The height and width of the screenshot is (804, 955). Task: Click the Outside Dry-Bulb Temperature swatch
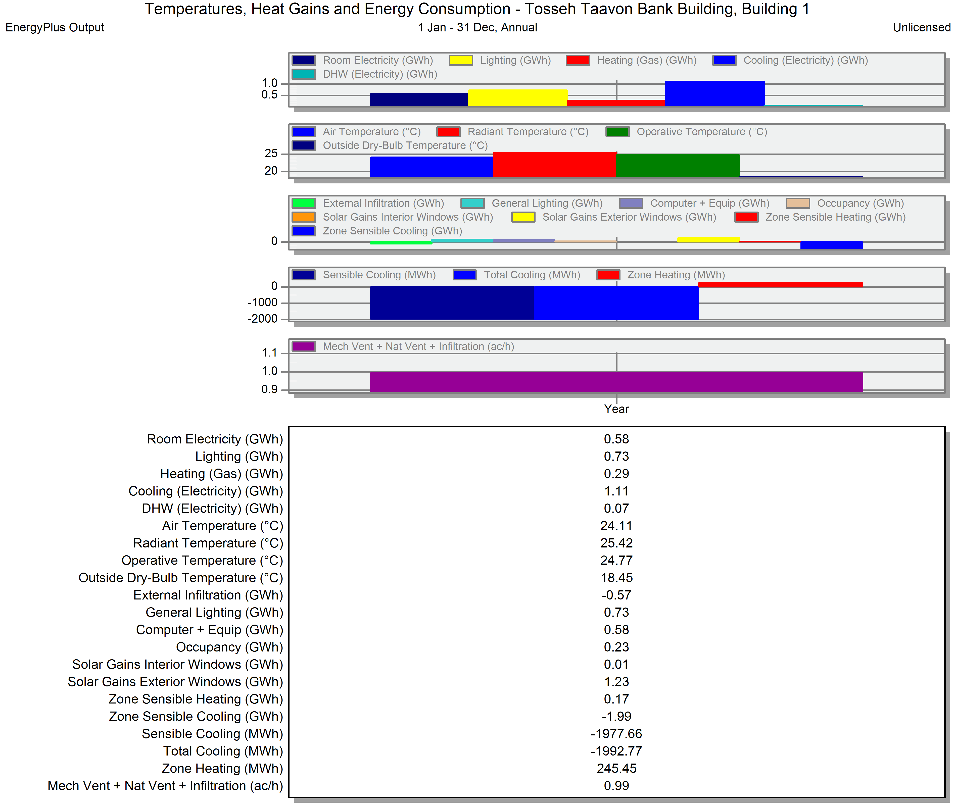click(x=304, y=145)
